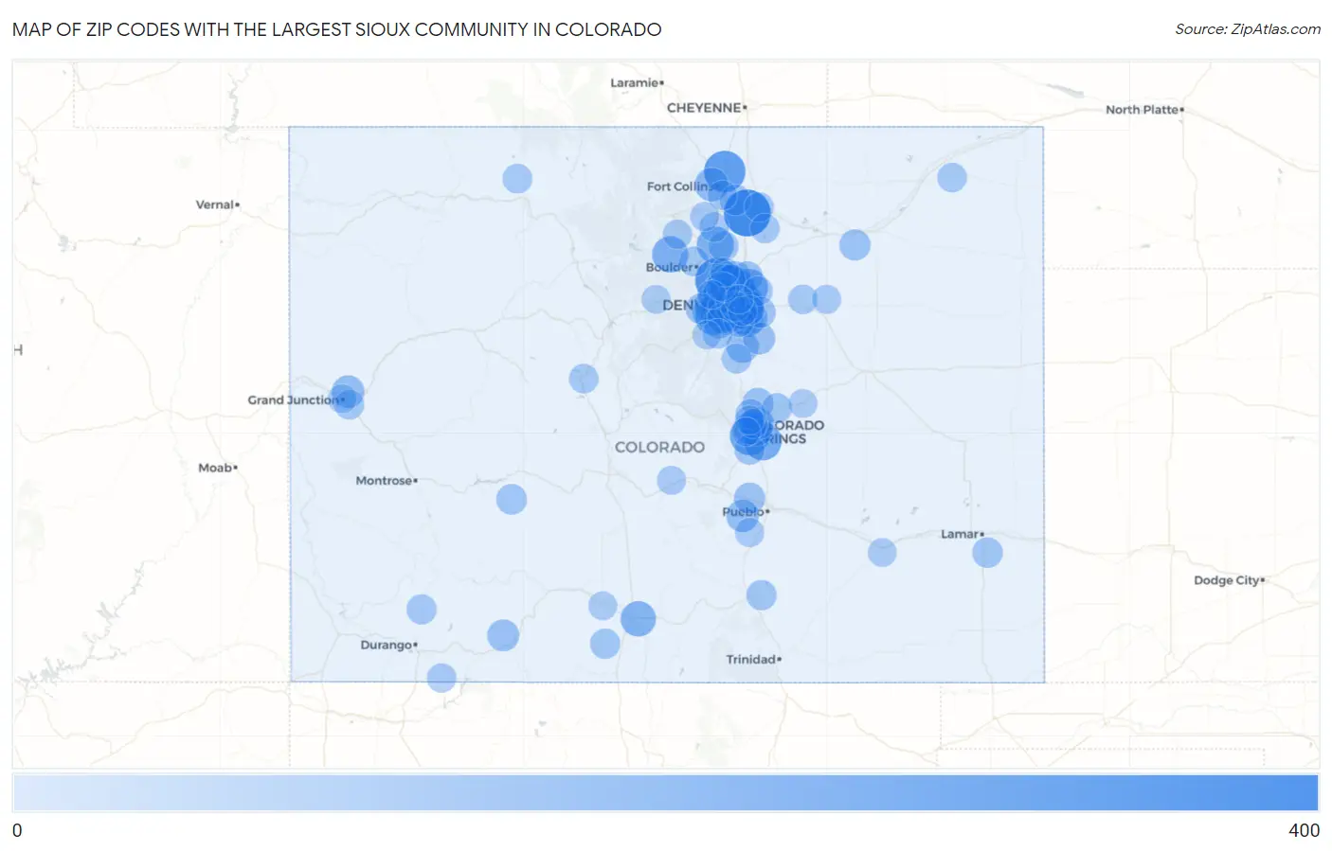Image resolution: width=1332 pixels, height=851 pixels.
Task: Click the Source: ZipAtlas.com credit
Action: tap(1248, 29)
